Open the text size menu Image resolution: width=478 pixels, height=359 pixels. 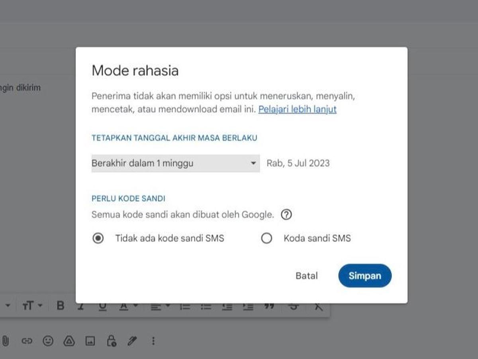coord(32,306)
